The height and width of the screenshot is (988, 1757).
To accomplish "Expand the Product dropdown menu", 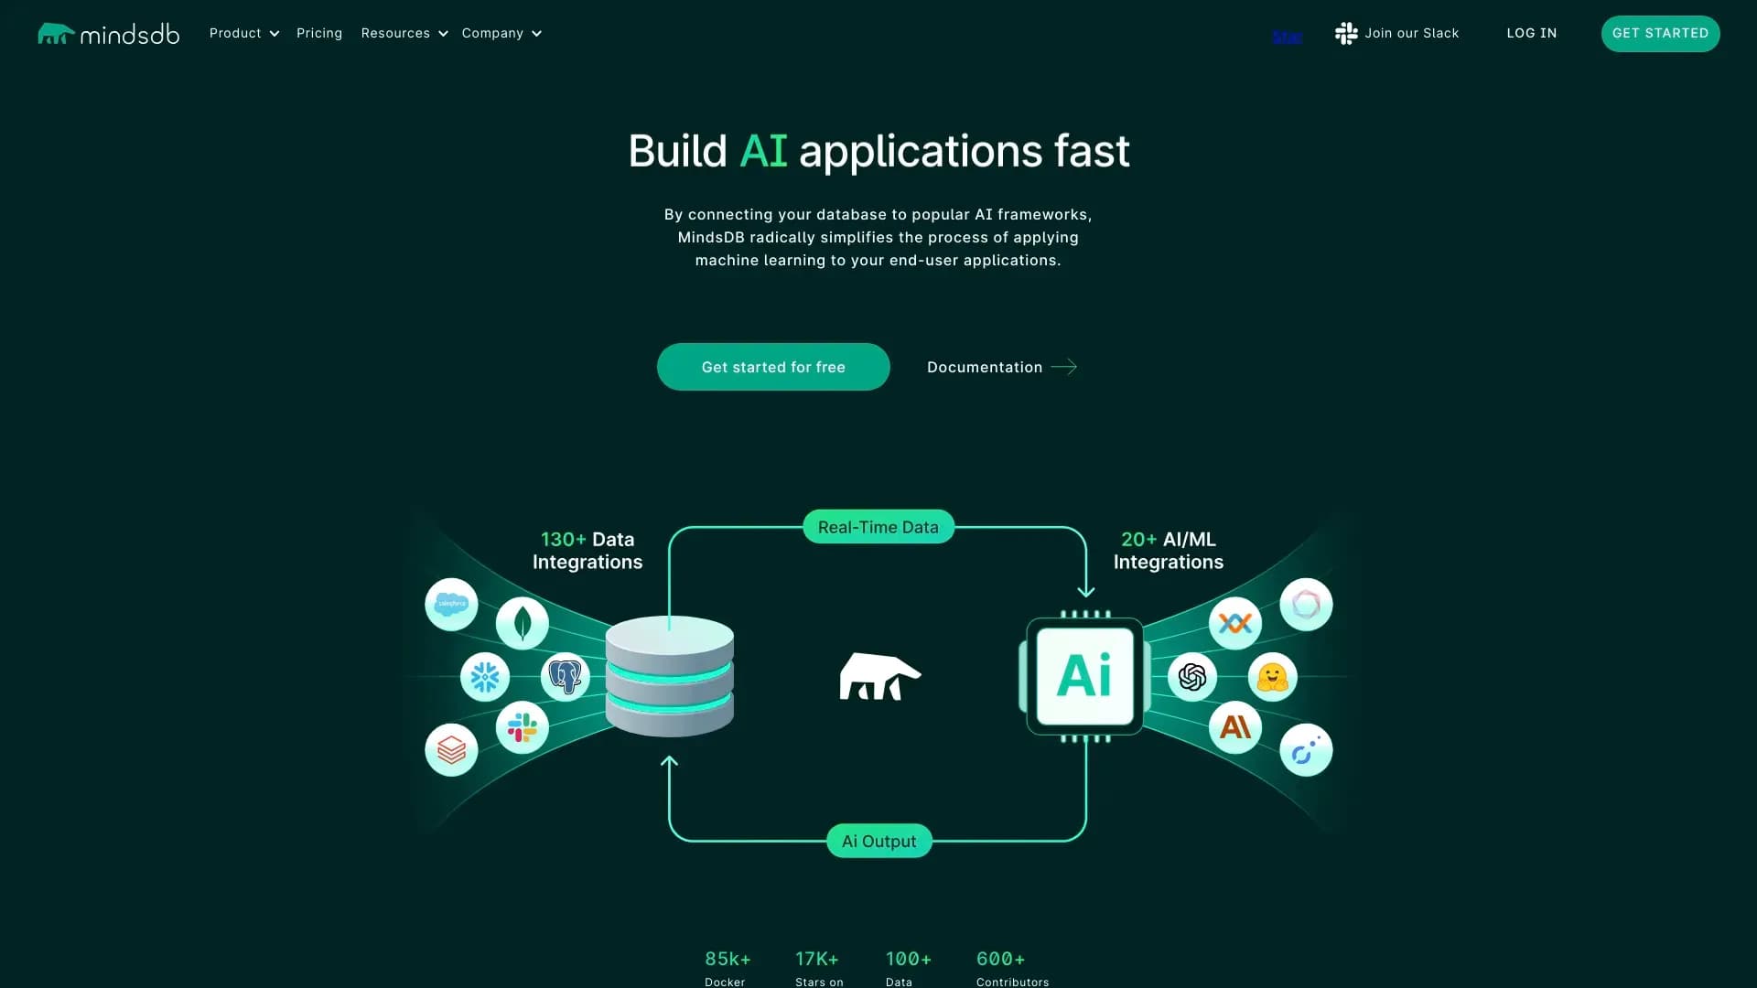I will 244,33.
